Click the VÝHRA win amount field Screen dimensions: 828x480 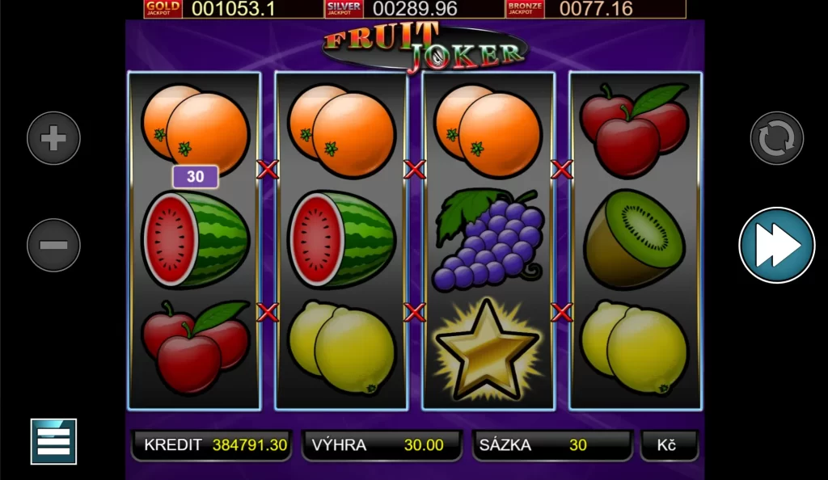point(382,445)
